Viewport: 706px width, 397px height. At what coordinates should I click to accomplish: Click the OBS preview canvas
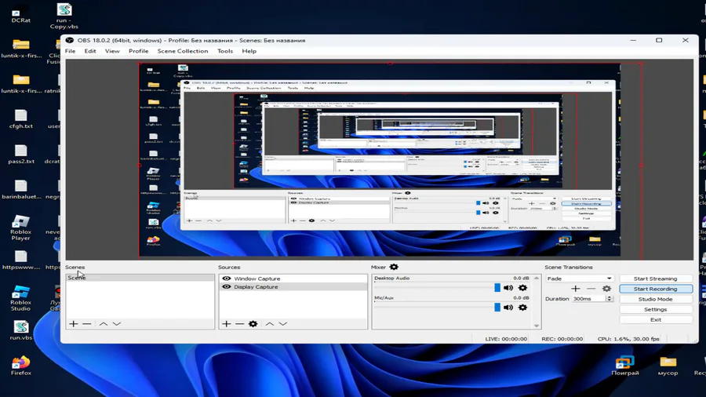tap(379, 160)
